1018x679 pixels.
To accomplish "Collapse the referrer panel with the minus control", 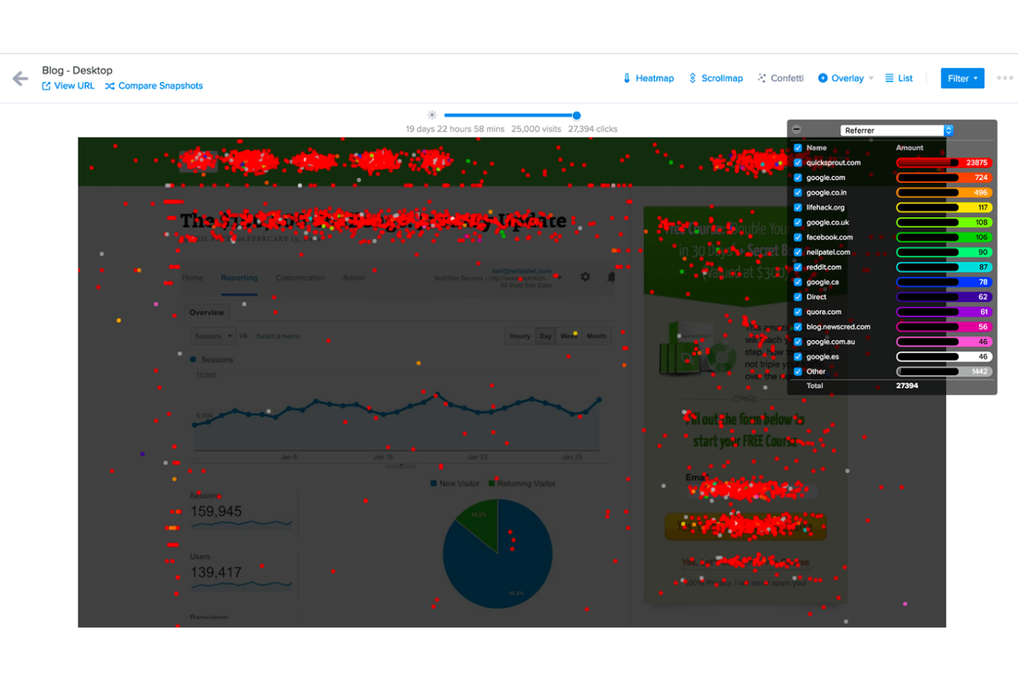I will click(x=797, y=129).
